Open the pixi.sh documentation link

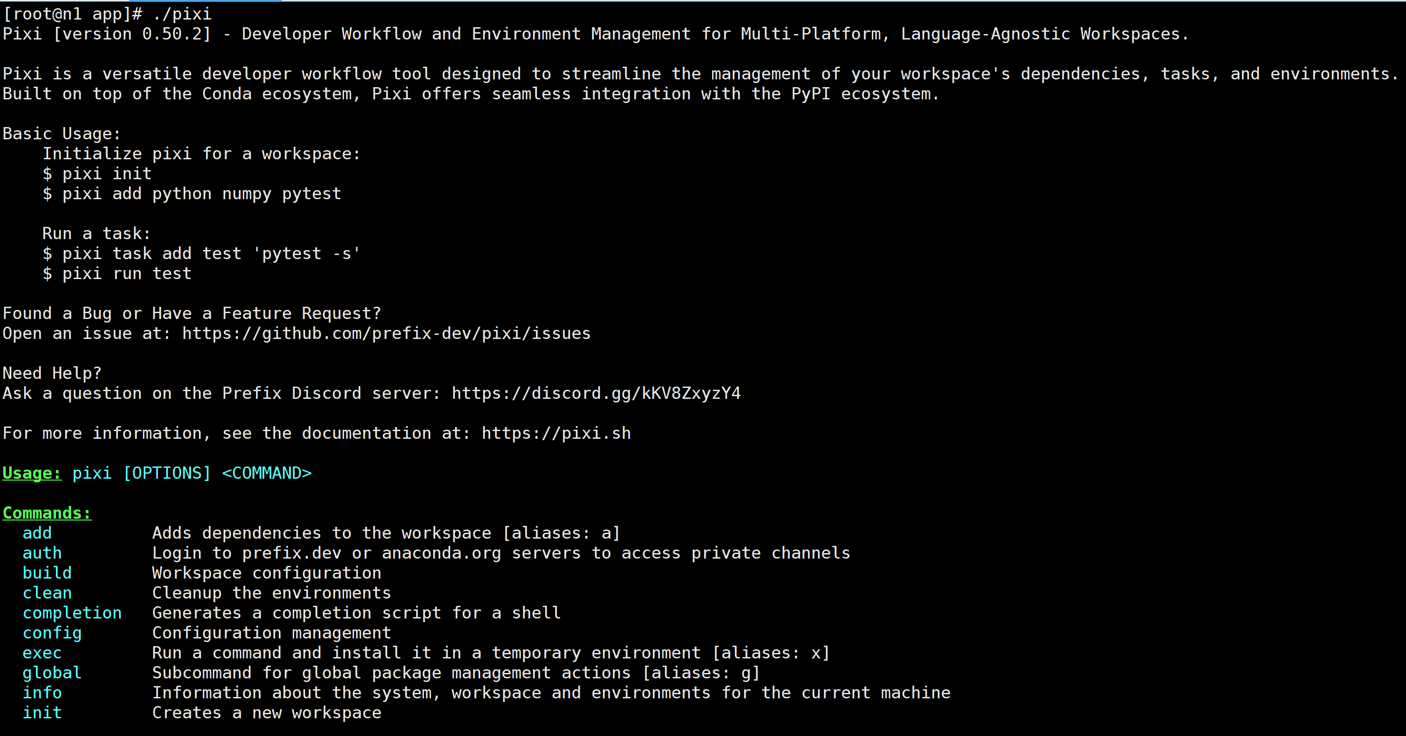click(x=556, y=433)
